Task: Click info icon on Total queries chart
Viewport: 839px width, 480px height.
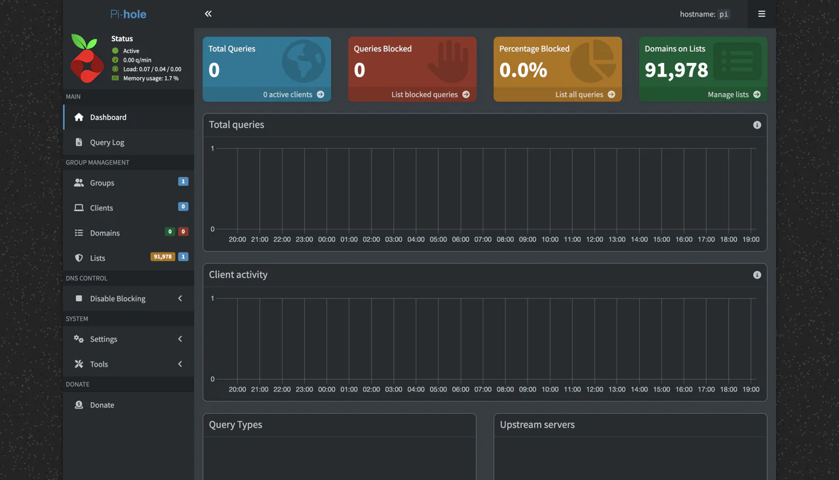Action: (757, 125)
